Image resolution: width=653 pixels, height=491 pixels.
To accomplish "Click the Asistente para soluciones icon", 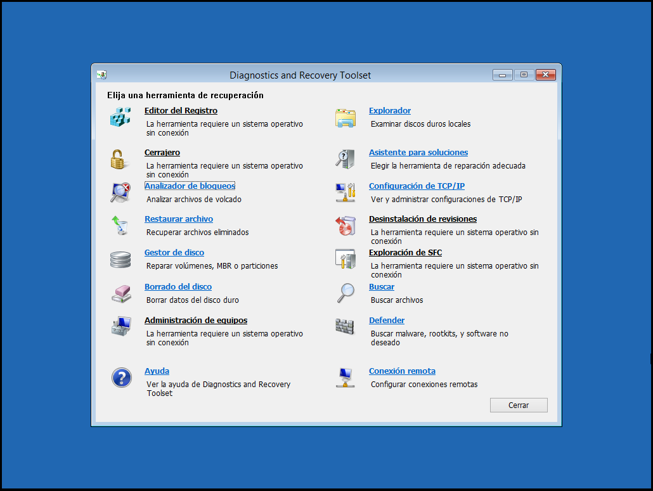I will point(346,159).
